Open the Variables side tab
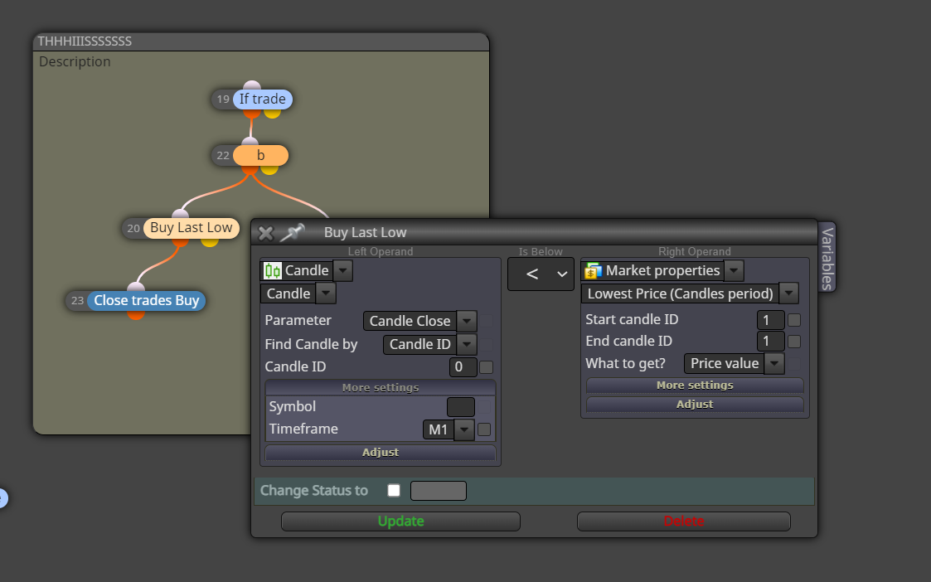Viewport: 931px width, 582px height. [x=827, y=258]
